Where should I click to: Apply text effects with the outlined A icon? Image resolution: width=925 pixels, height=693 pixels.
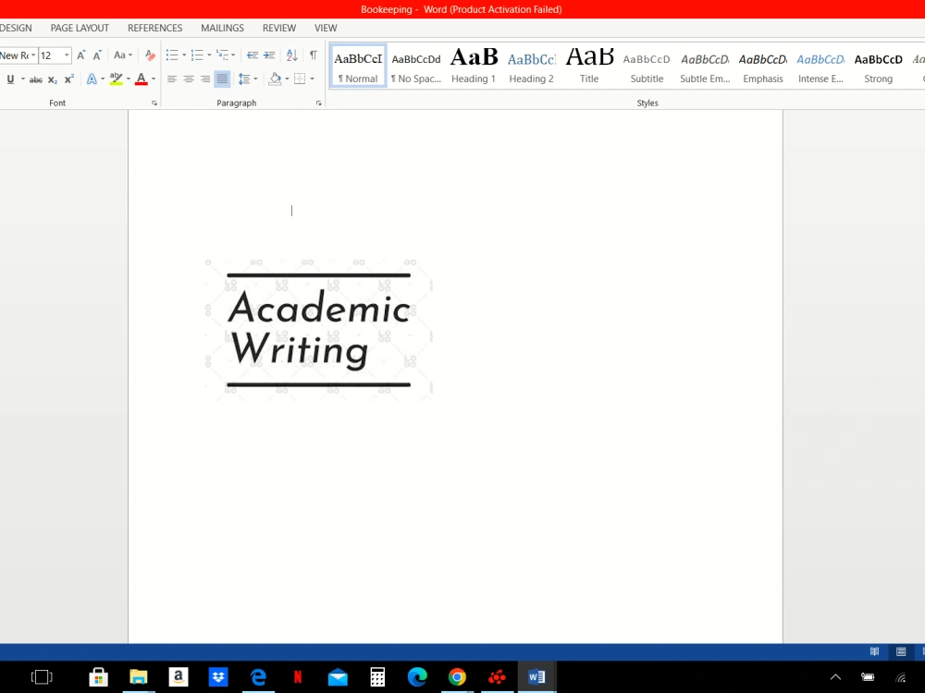pos(92,79)
